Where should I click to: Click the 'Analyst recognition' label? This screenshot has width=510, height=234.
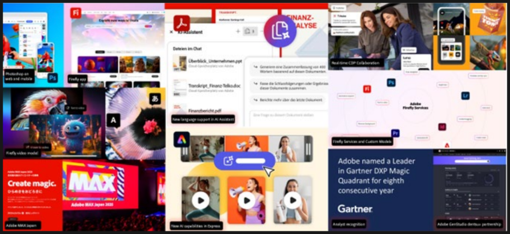pyautogui.click(x=349, y=224)
